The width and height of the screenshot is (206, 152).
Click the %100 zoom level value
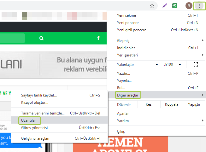click(x=168, y=64)
